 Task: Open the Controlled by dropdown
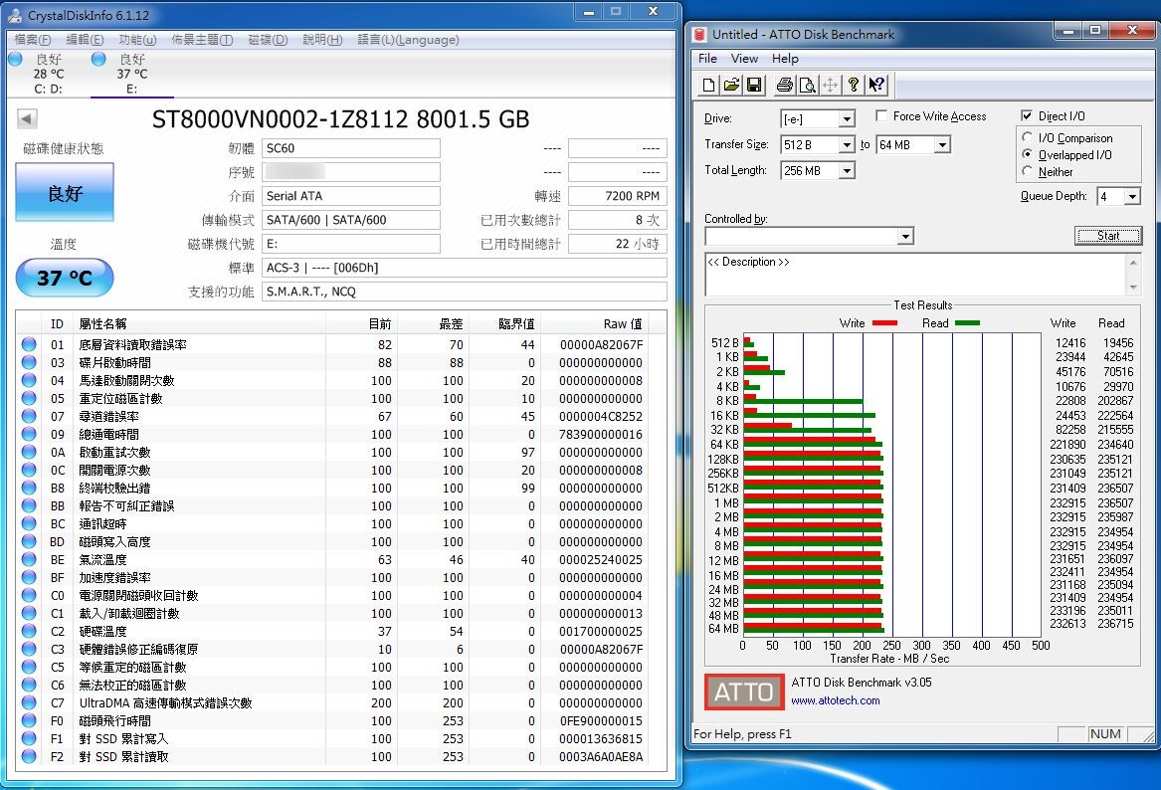[904, 236]
